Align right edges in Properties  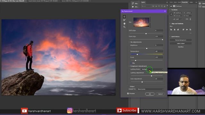178,30
